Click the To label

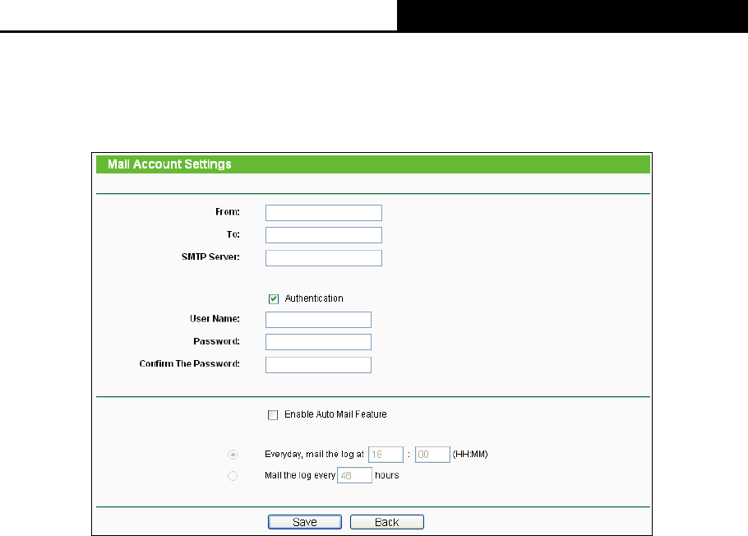[233, 234]
